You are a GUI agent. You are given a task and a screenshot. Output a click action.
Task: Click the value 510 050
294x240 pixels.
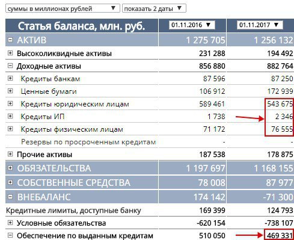pos(212,236)
